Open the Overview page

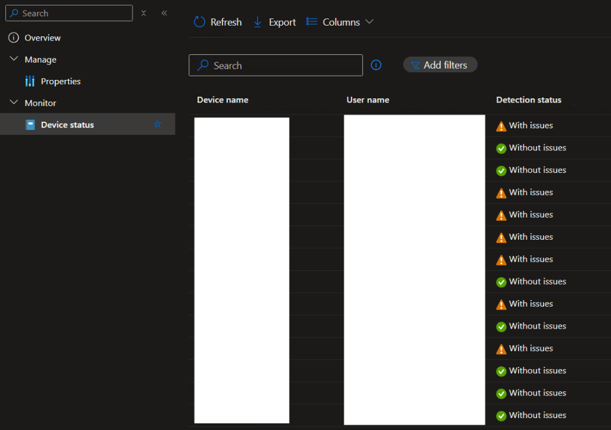42,38
